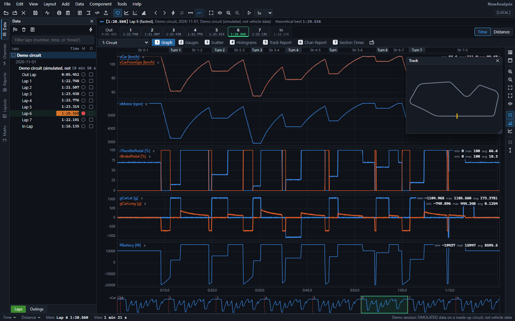Enable the Lap 7 overlay checkbox
This screenshot has width=515, height=321.
[91, 120]
